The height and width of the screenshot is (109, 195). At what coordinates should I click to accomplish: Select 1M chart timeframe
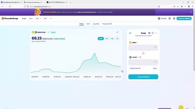(112, 39)
